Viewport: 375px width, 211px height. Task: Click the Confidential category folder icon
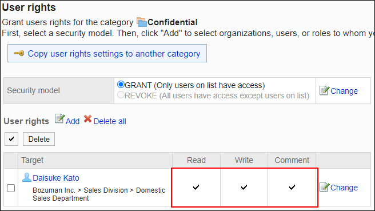142,22
